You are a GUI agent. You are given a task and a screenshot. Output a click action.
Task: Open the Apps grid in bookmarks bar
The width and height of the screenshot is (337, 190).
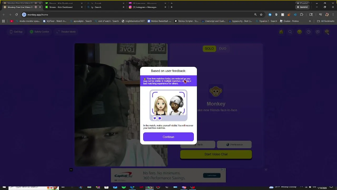[x=4, y=21]
